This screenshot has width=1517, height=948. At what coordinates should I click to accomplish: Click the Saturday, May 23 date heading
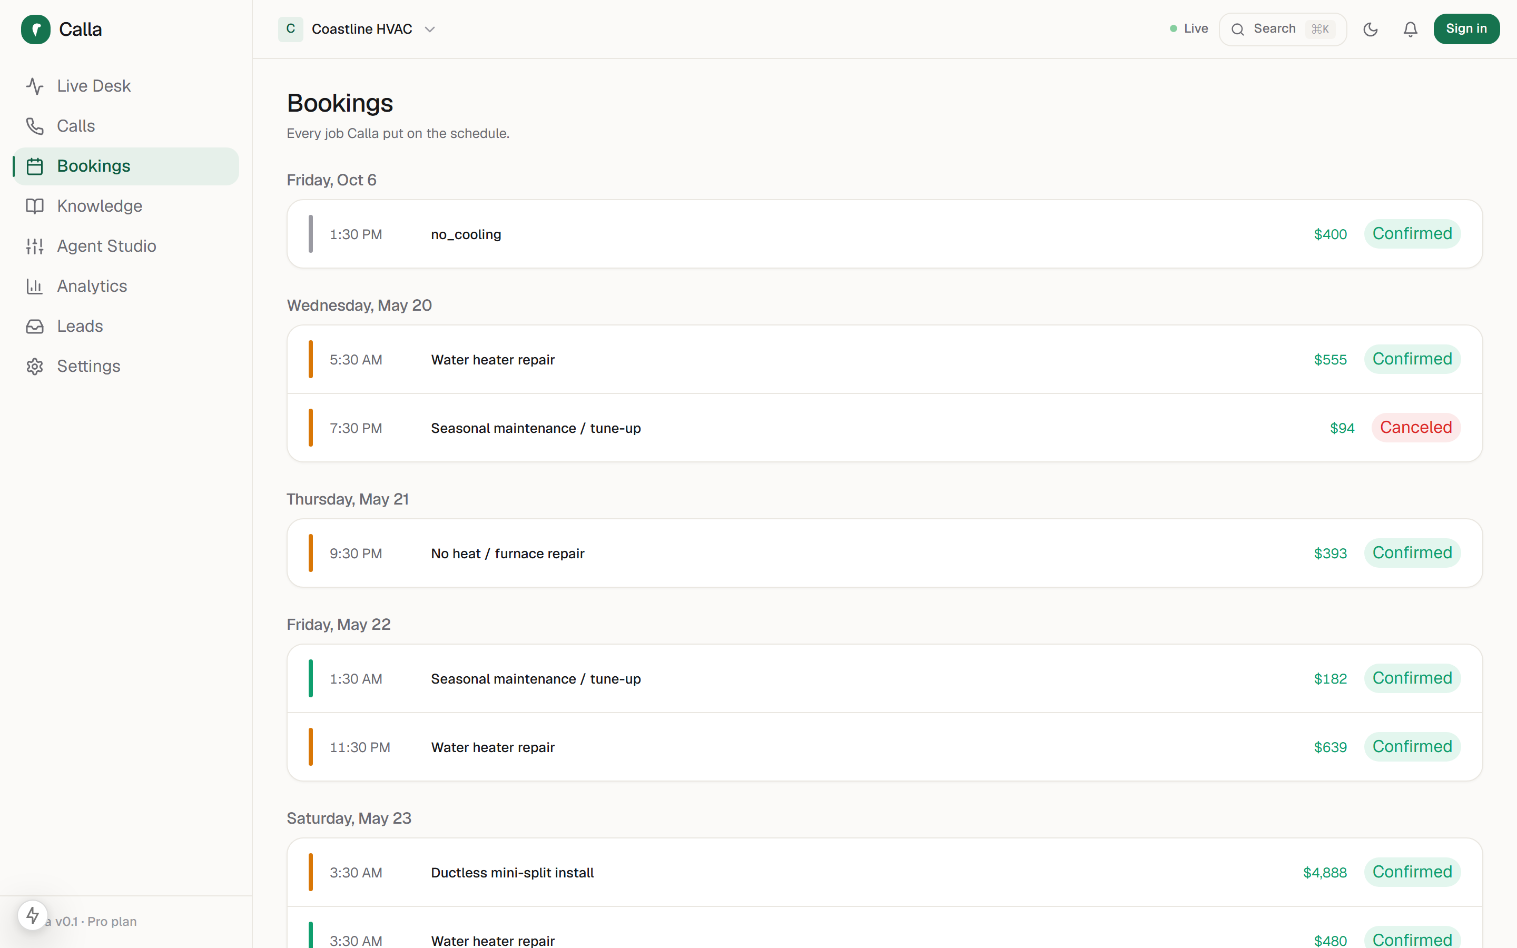[349, 818]
